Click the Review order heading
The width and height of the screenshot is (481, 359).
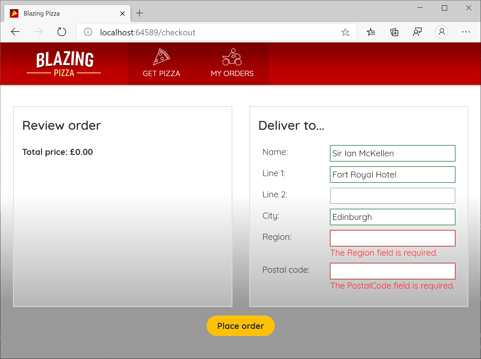pyautogui.click(x=62, y=126)
